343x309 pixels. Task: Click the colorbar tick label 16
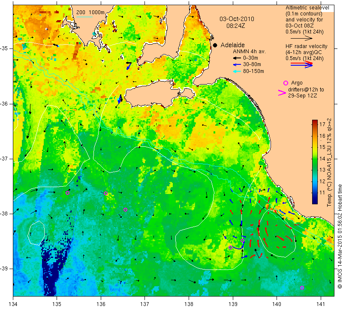(322, 136)
